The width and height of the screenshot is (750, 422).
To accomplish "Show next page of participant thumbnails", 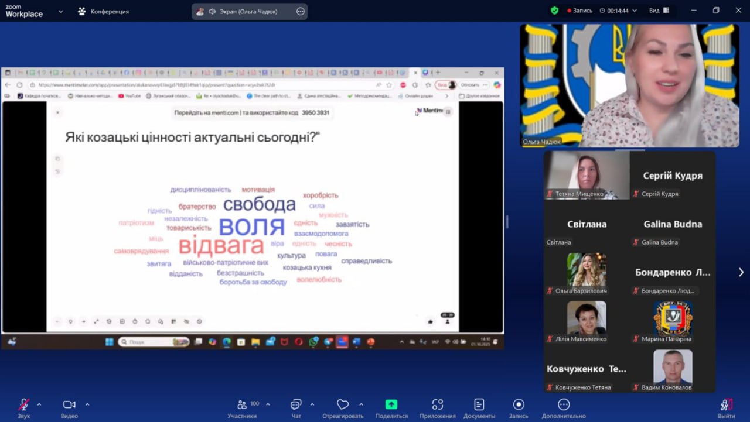I will [741, 272].
